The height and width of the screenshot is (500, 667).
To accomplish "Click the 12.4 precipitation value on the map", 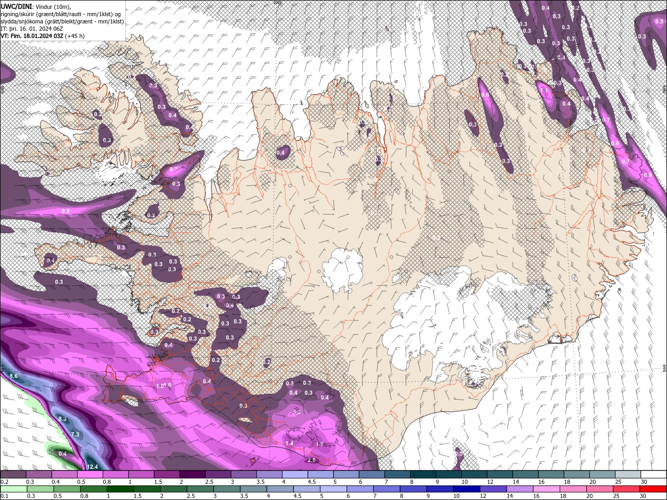I will 93,467.
